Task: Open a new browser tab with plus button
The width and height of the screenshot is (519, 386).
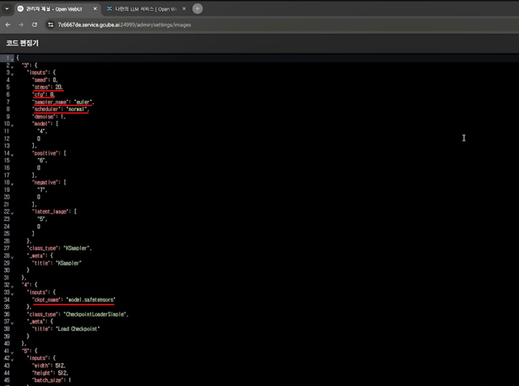Action: tap(197, 8)
